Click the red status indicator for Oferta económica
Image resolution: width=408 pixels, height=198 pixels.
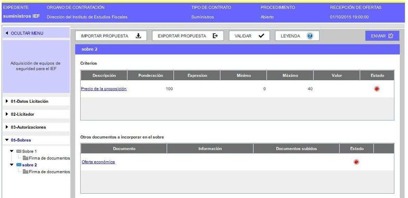[356, 162]
